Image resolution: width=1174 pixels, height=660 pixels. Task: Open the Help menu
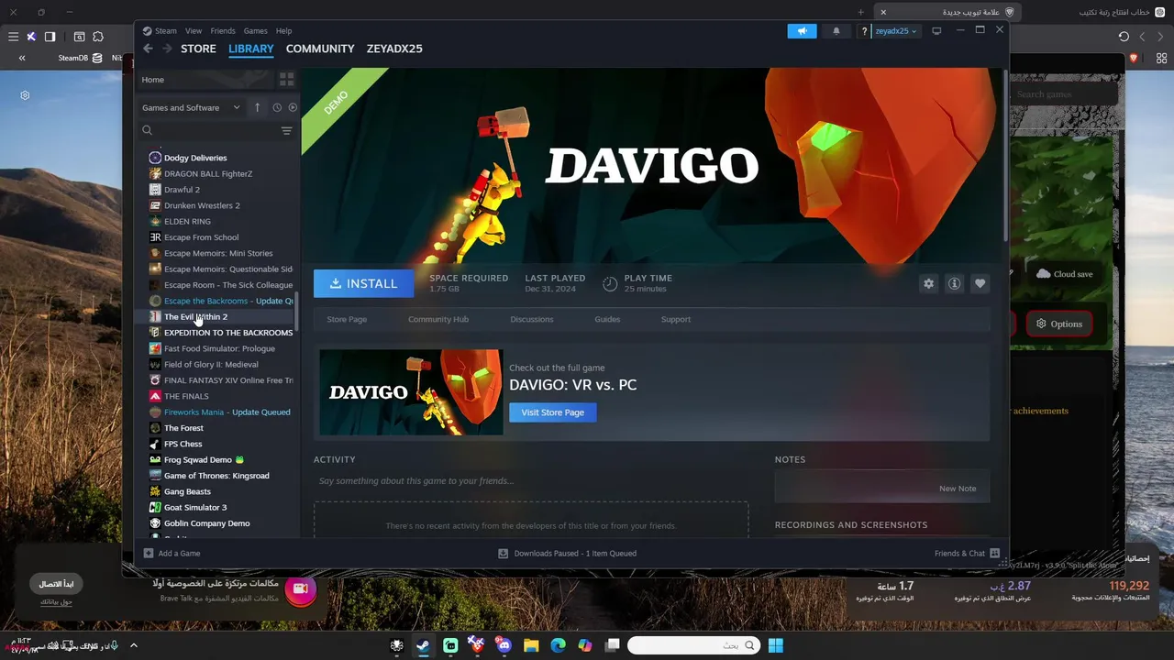283,31
